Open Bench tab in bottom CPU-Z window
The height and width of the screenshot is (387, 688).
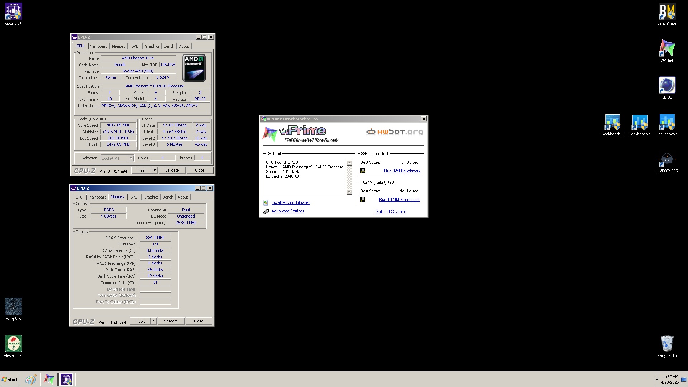point(168,197)
